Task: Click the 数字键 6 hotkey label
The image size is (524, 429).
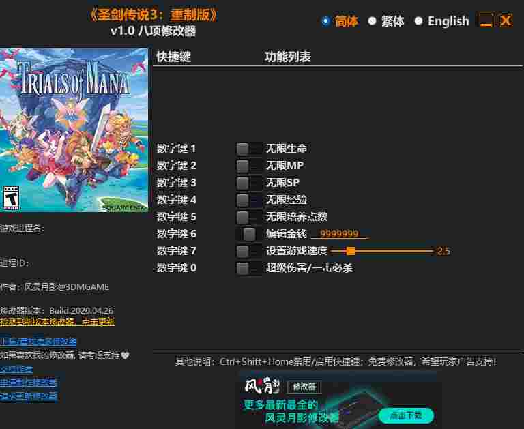Action: pyautogui.click(x=177, y=233)
